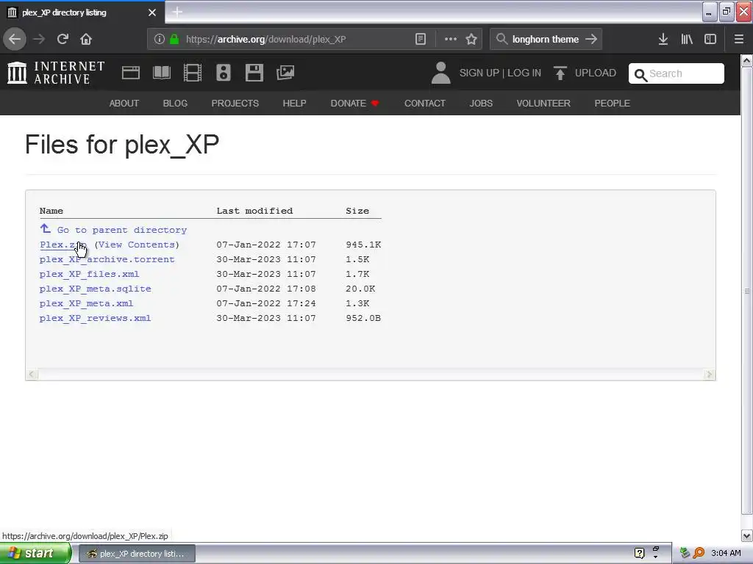Image resolution: width=753 pixels, height=564 pixels.
Task: Click View Contents for Plex.zip
Action: tap(137, 245)
